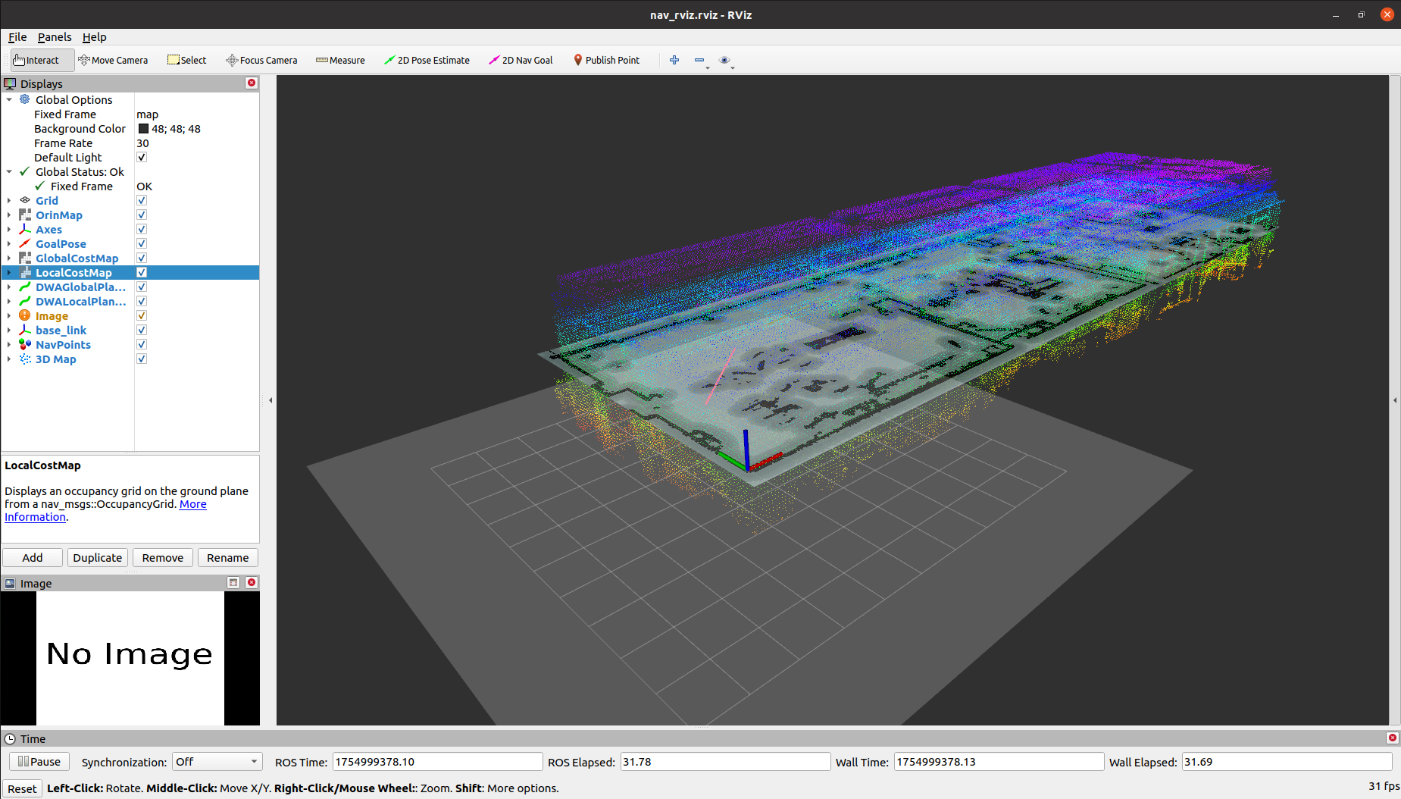The width and height of the screenshot is (1401, 799).
Task: Select the Interact tool
Action: tap(42, 60)
